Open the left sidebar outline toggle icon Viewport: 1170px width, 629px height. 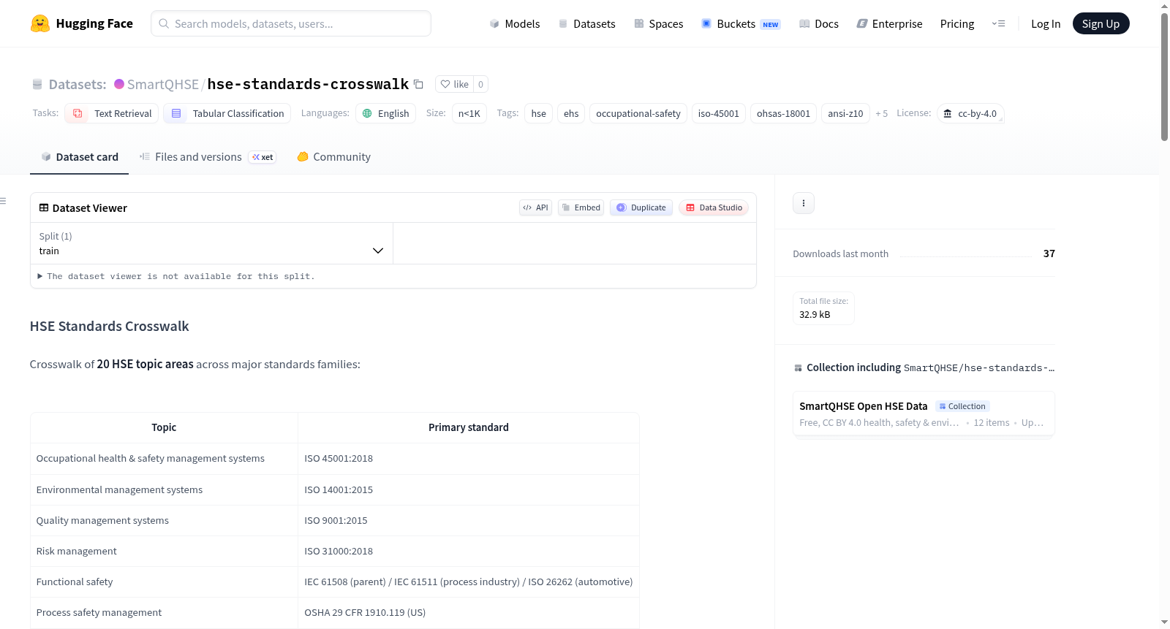click(x=4, y=201)
